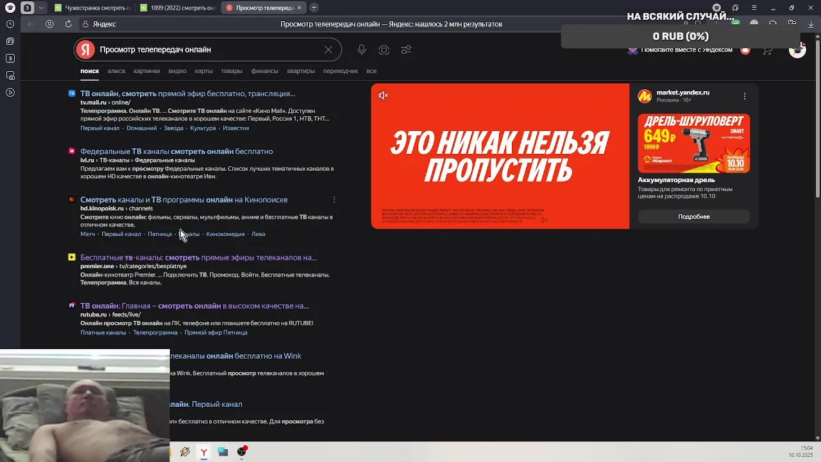This screenshot has width=821, height=462.
Task: Expand the tab group dropdown chevron
Action: (42, 8)
